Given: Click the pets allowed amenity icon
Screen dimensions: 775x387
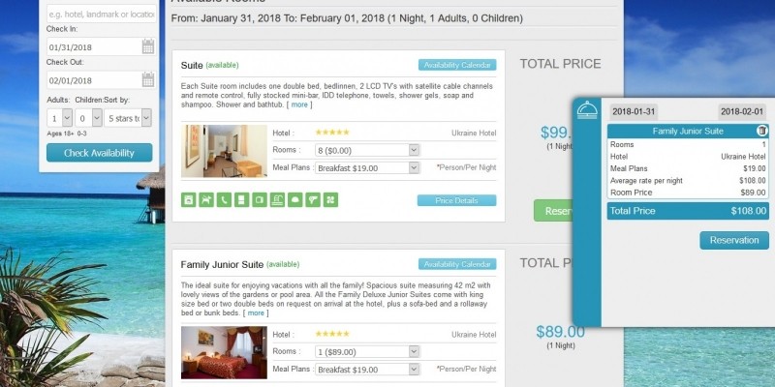Looking at the screenshot, I should [x=206, y=200].
